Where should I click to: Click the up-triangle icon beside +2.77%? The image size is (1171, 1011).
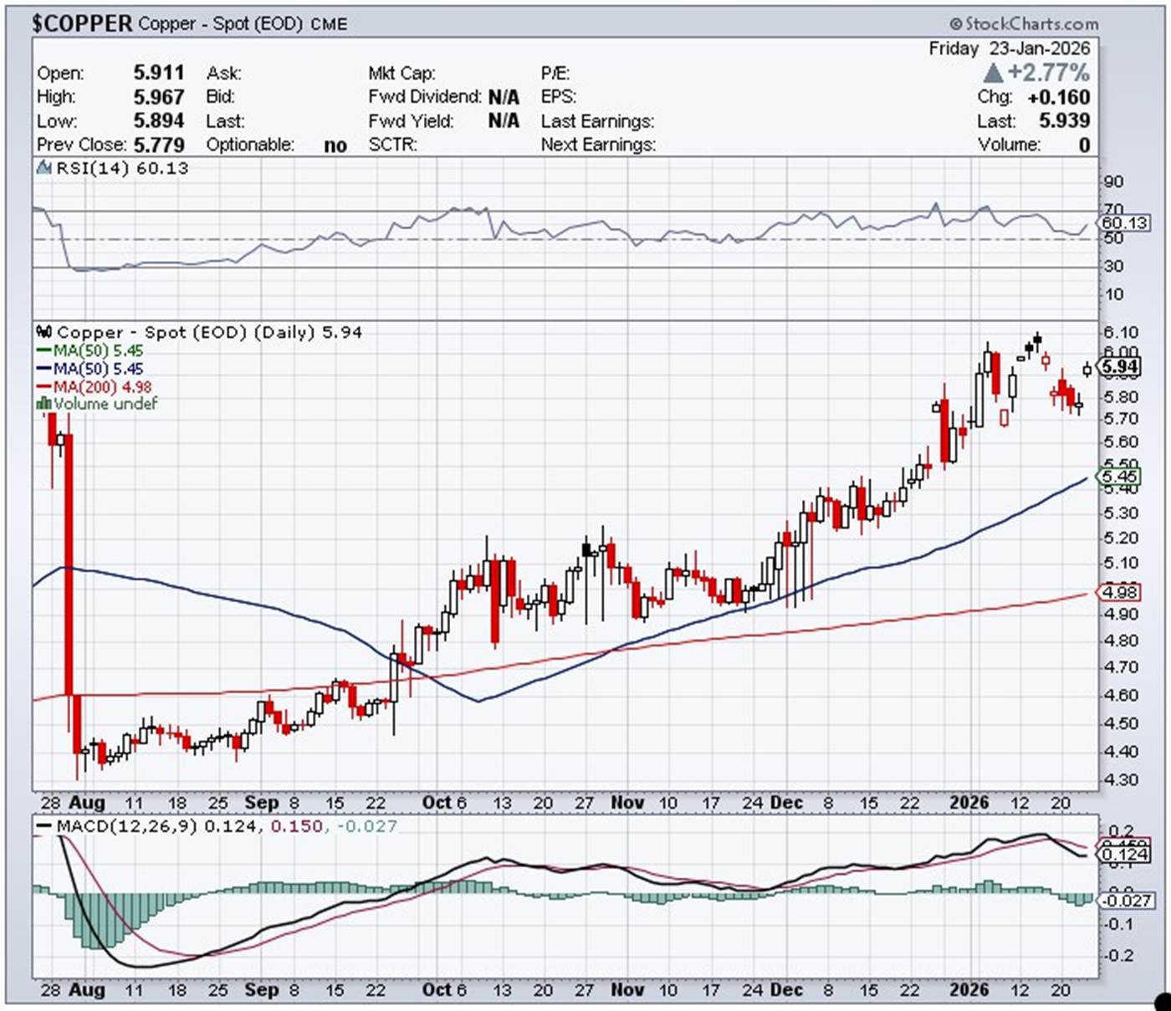point(993,73)
